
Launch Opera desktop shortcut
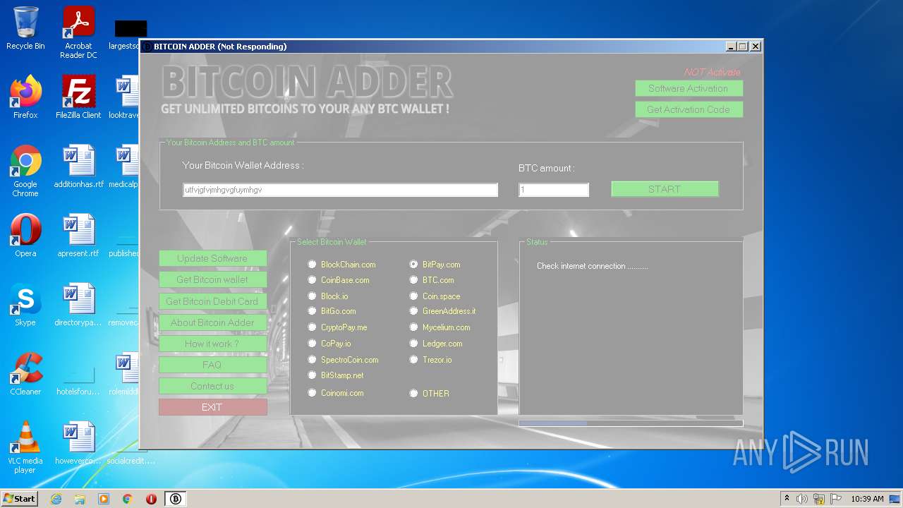pyautogui.click(x=25, y=236)
